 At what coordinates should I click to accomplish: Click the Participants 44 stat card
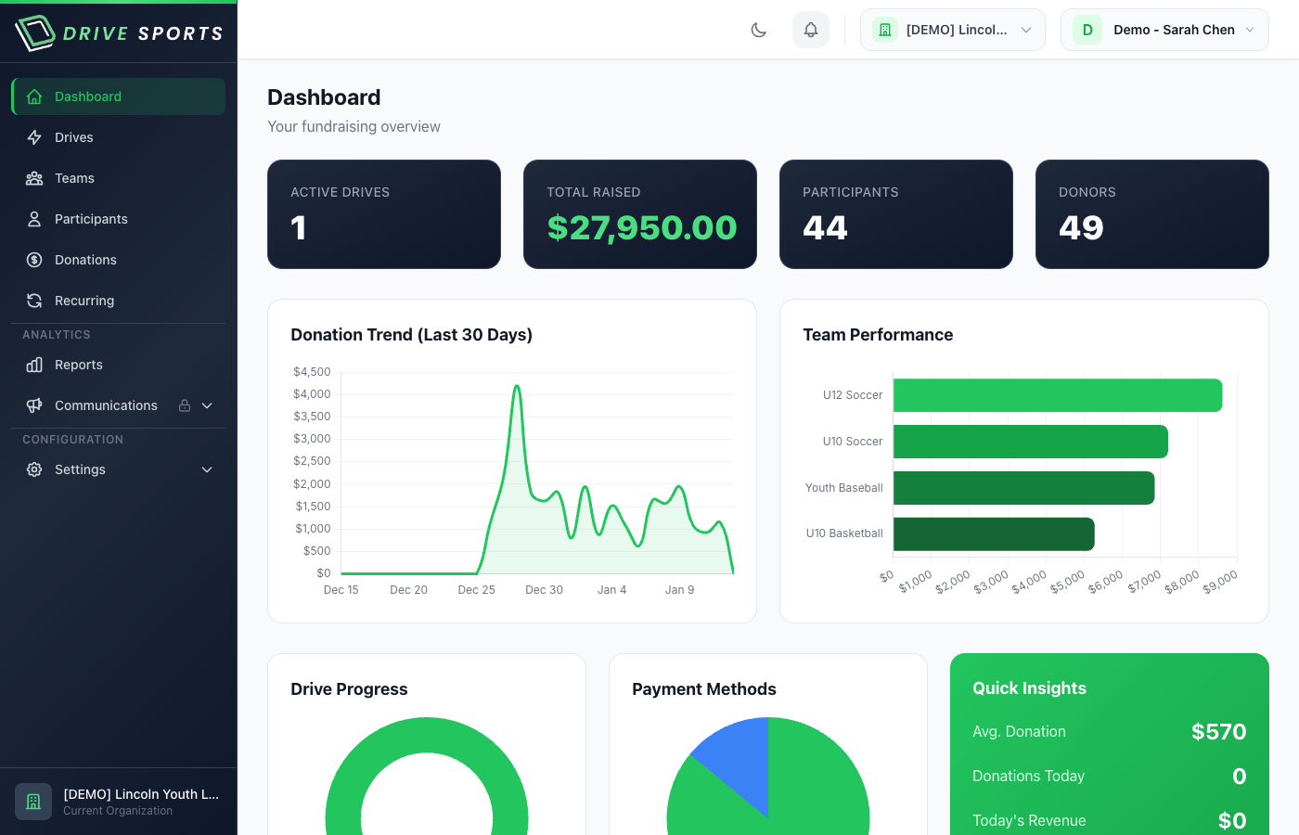coord(896,214)
